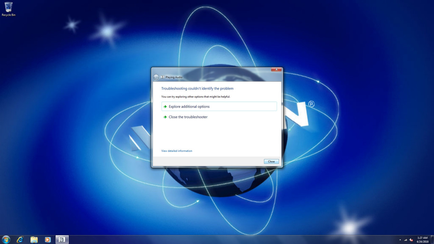Open the network signal tray icon
Image resolution: width=434 pixels, height=244 pixels.
point(406,240)
